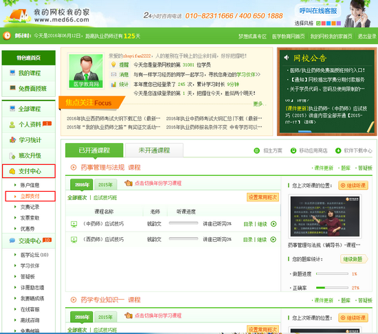The height and width of the screenshot is (334, 378).
Task: Click monitor icon for (中药师) 应试技巧
Action: [74, 224]
